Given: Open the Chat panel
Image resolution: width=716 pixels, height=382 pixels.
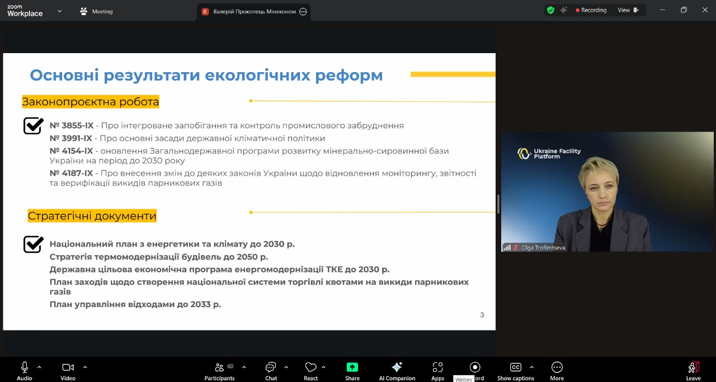Looking at the screenshot, I should [271, 367].
